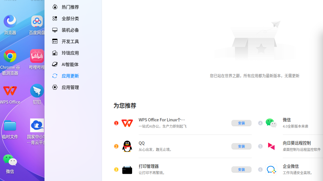Launch Chrome 谷歌浏览器 from the desktop
This screenshot has width=323, height=181.
pos(10,56)
